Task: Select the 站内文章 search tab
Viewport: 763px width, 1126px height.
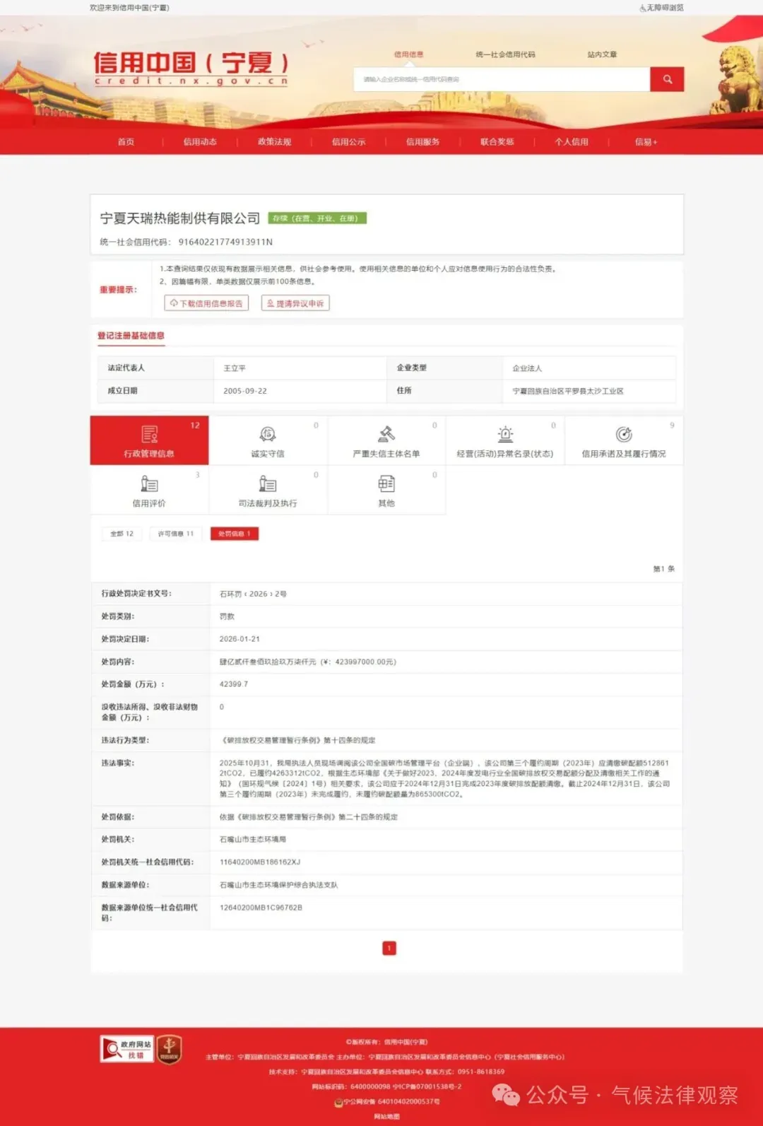Action: click(602, 54)
